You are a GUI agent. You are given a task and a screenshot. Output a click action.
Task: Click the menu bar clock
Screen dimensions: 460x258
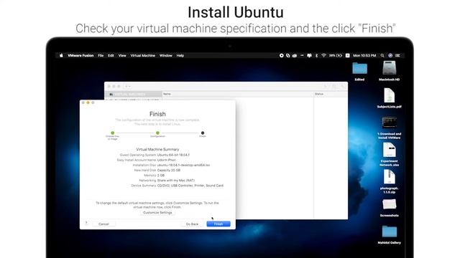pyautogui.click(x=364, y=55)
